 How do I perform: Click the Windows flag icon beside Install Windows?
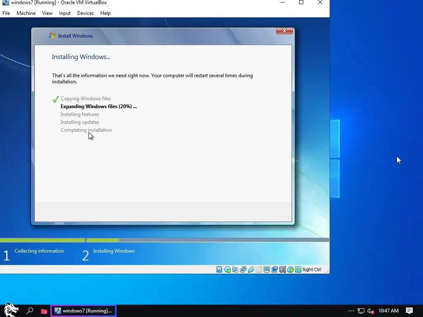tap(52, 35)
